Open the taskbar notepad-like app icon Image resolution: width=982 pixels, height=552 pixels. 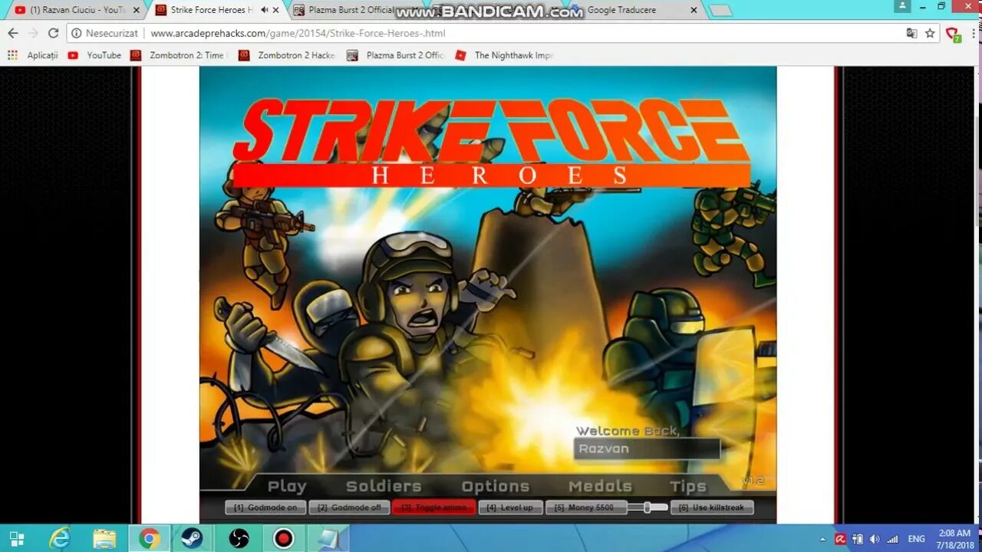328,538
